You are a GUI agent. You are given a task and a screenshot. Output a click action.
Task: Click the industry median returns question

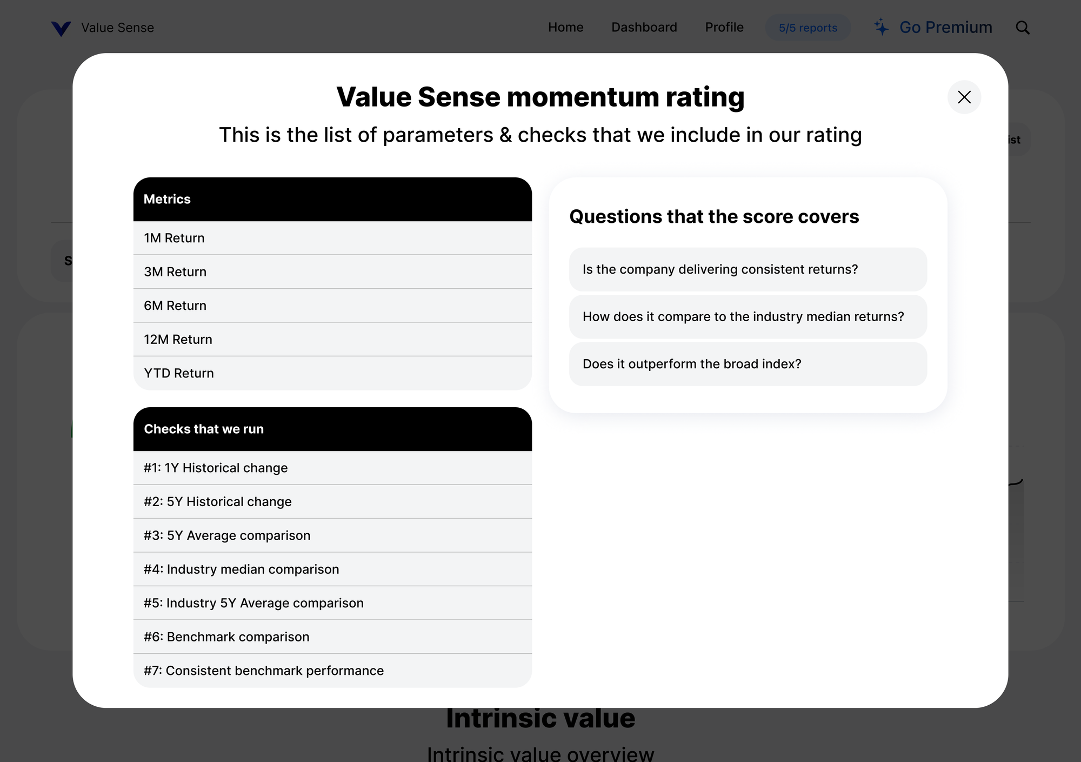click(748, 316)
